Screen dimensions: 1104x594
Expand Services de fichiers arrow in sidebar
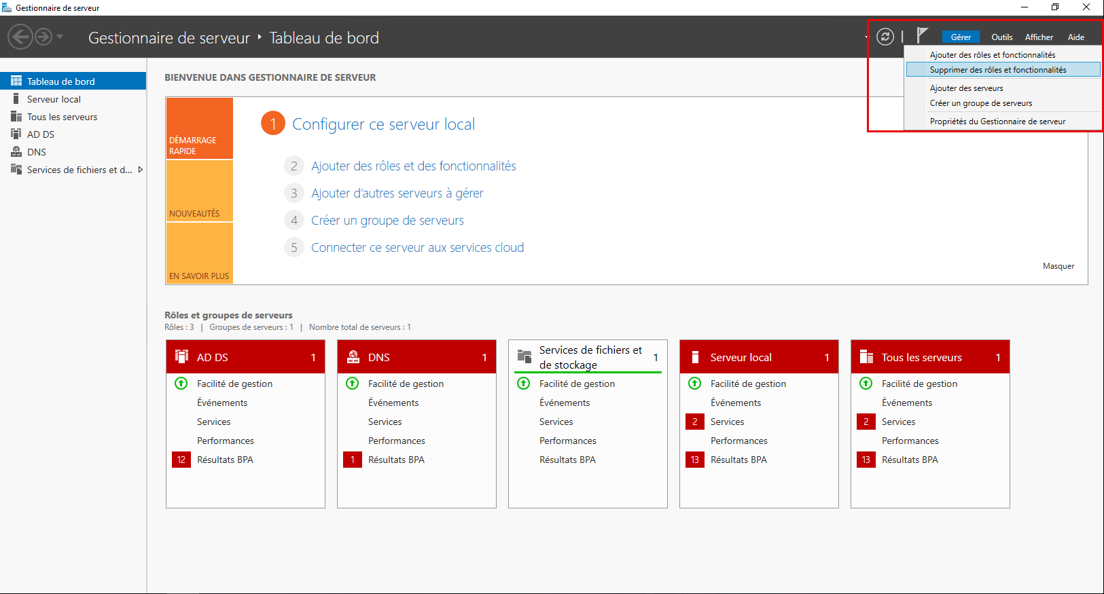point(141,170)
